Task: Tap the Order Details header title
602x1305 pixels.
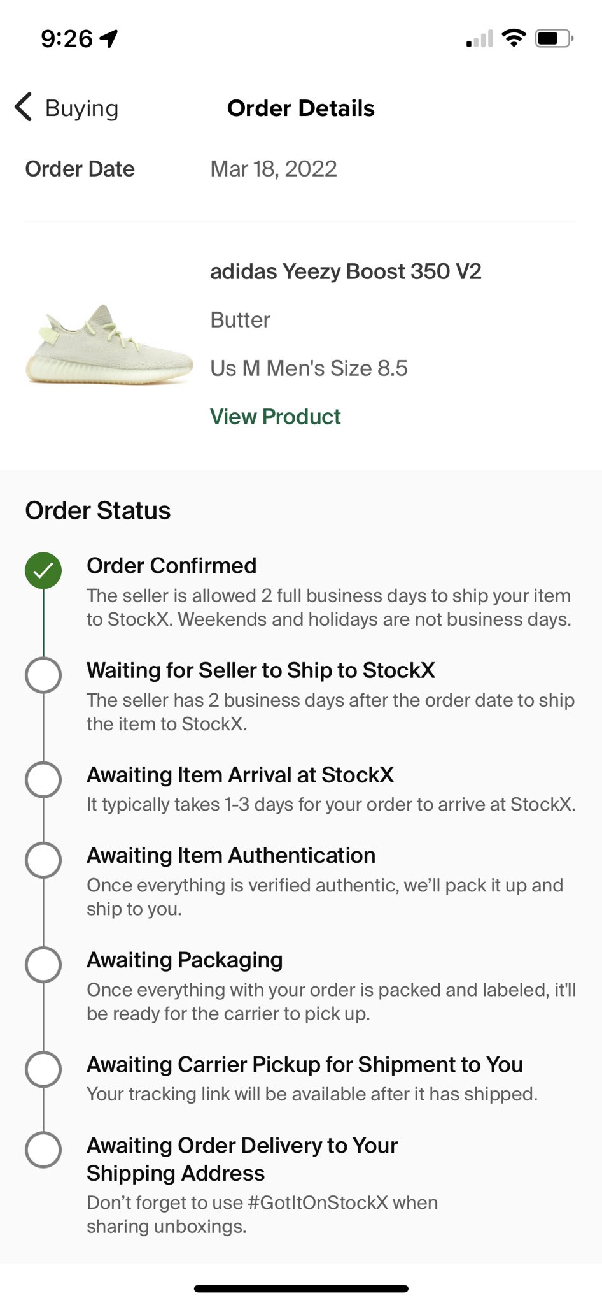Action: [x=301, y=108]
